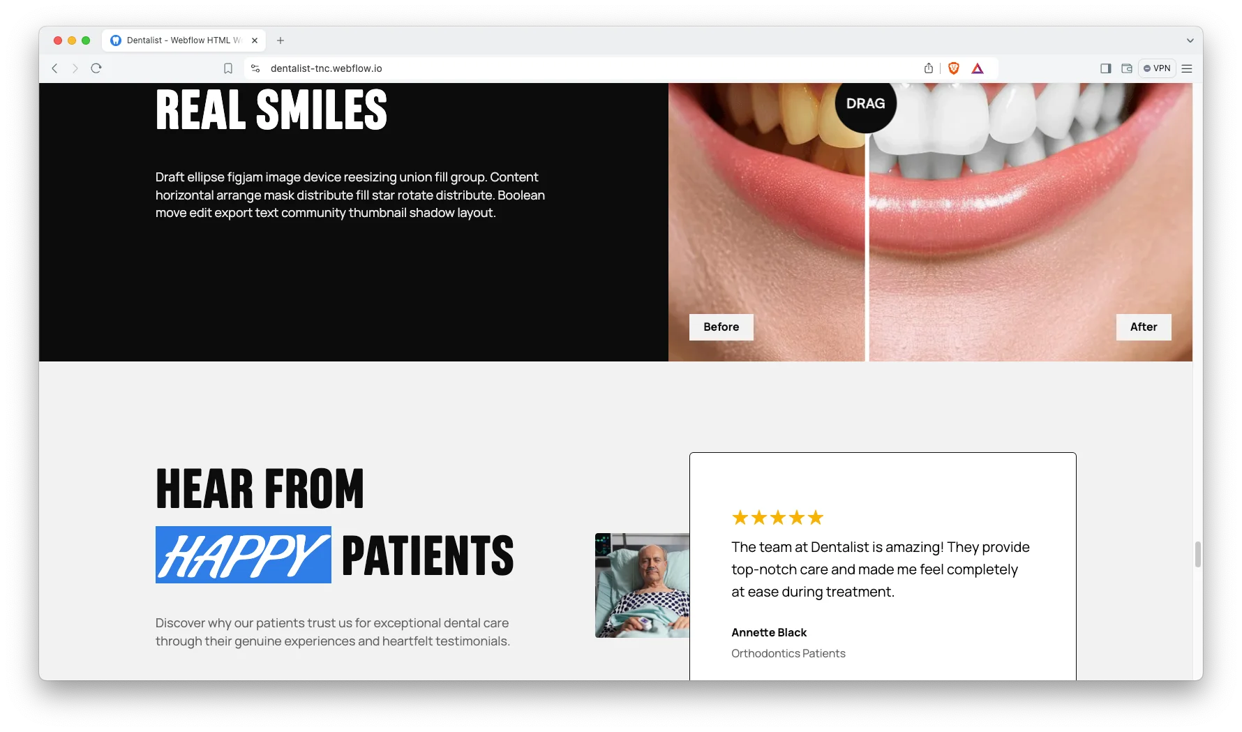Toggle the sidebar panel icon

tap(1106, 68)
